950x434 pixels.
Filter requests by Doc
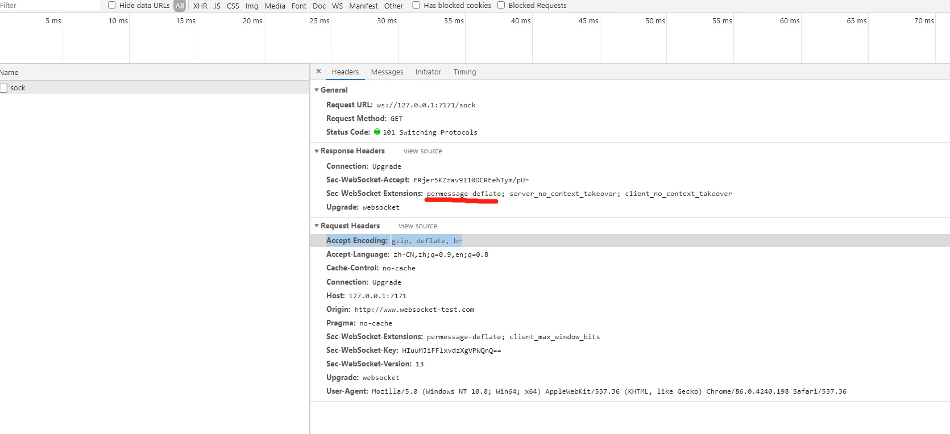pos(320,6)
